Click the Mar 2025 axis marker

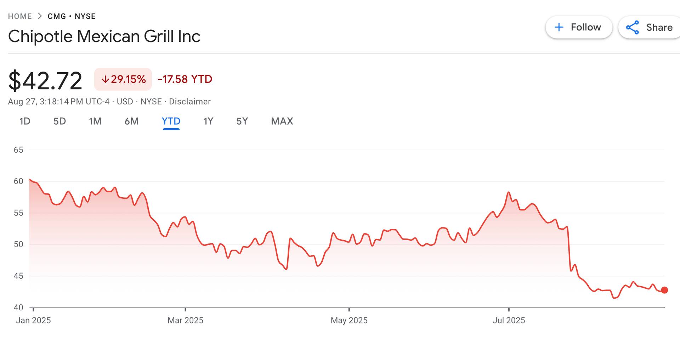185,320
